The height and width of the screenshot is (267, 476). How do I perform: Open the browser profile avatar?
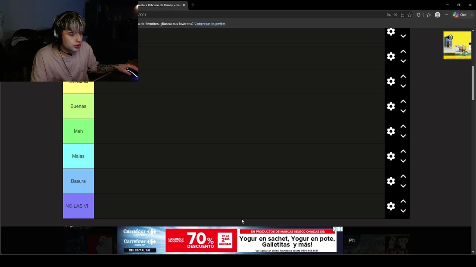click(437, 15)
